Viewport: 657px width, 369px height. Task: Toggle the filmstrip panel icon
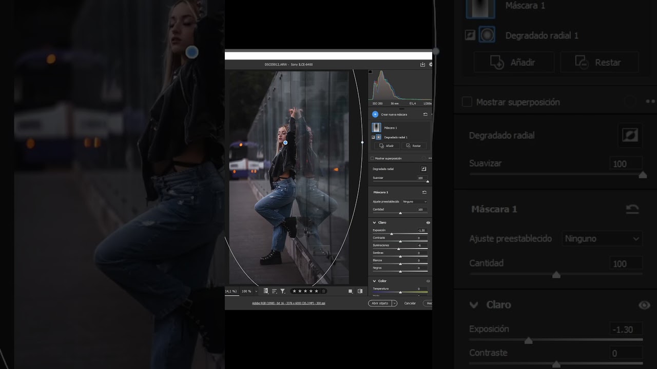[x=266, y=291]
